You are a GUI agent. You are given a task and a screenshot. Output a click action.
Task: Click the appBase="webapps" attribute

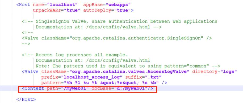107,5
